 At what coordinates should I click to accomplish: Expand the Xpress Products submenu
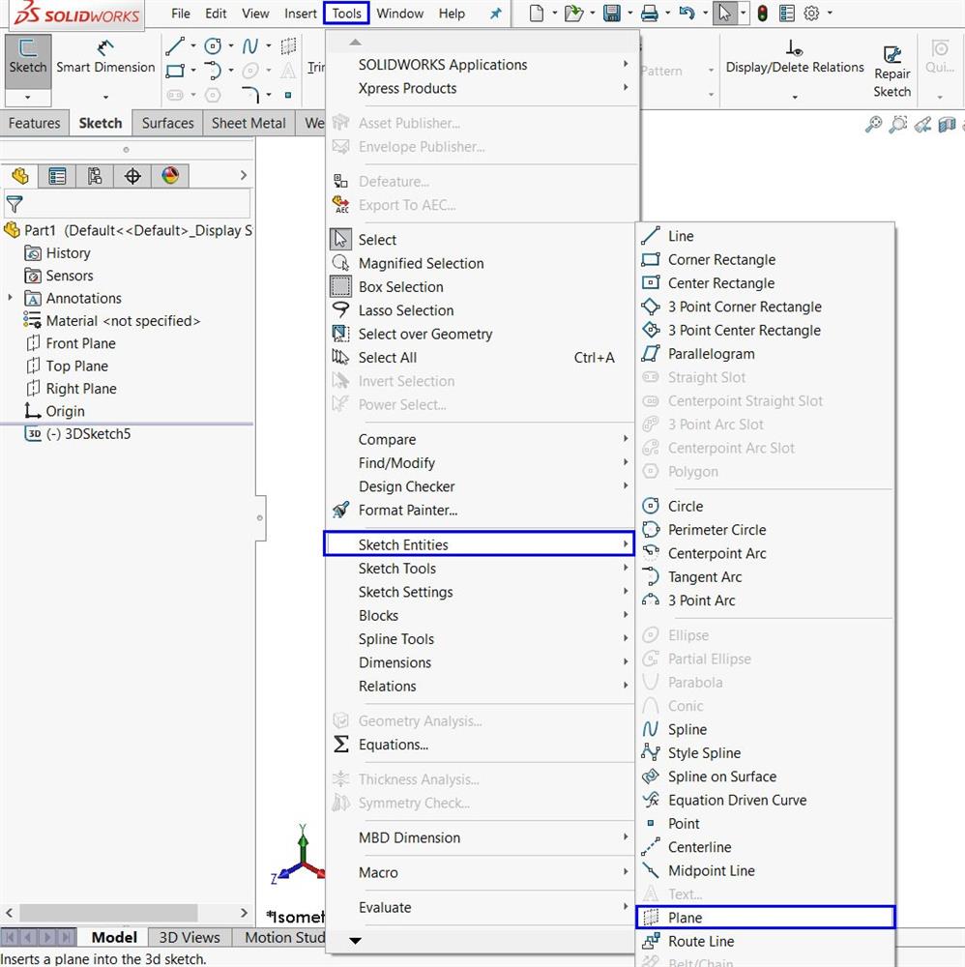(482, 88)
